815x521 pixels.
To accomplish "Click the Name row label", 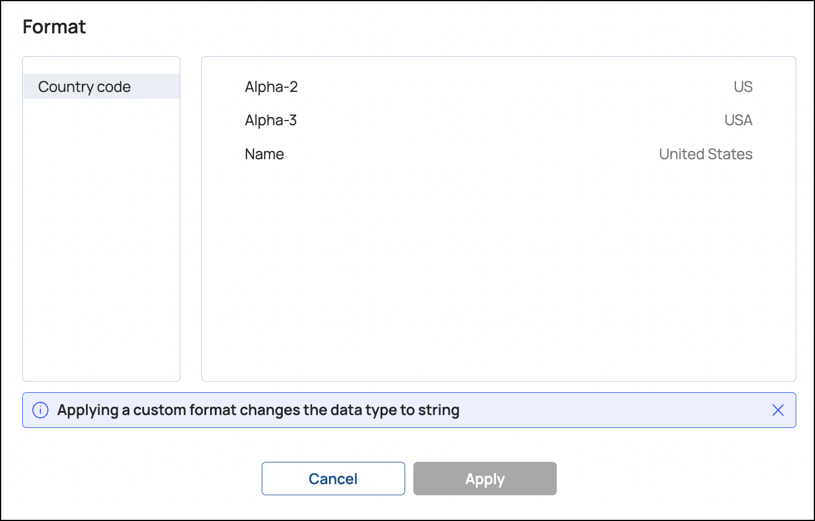I will coord(264,154).
